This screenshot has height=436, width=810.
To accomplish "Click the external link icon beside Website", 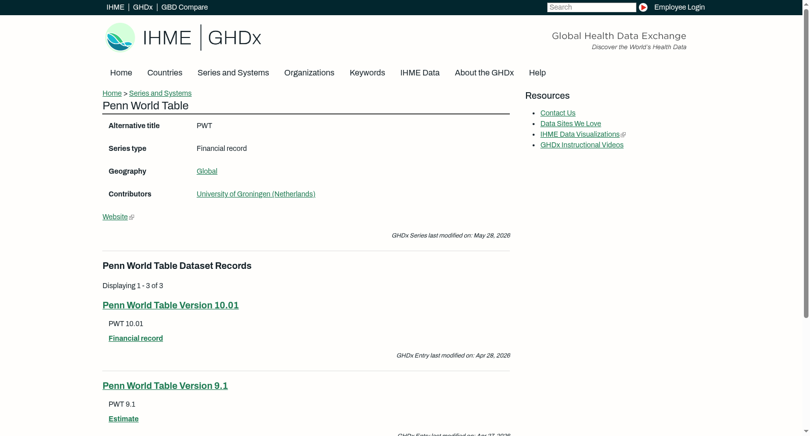I will pos(132,217).
